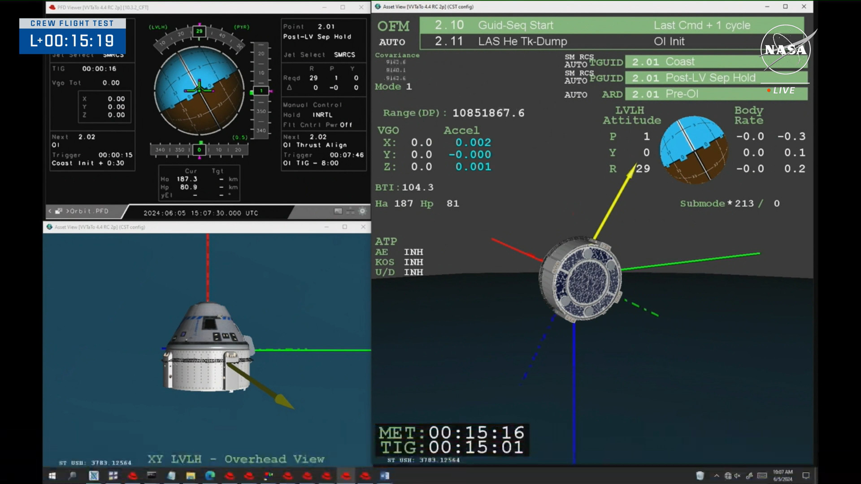This screenshot has width=861, height=484.
Task: Click the PFD vertical tape right of attitude ball
Action: (261, 90)
